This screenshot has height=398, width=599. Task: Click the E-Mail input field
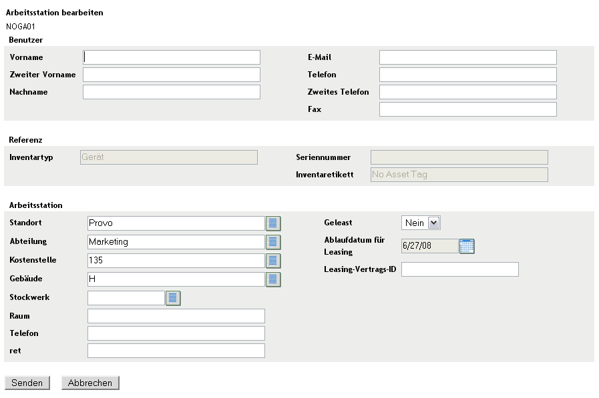pos(467,57)
